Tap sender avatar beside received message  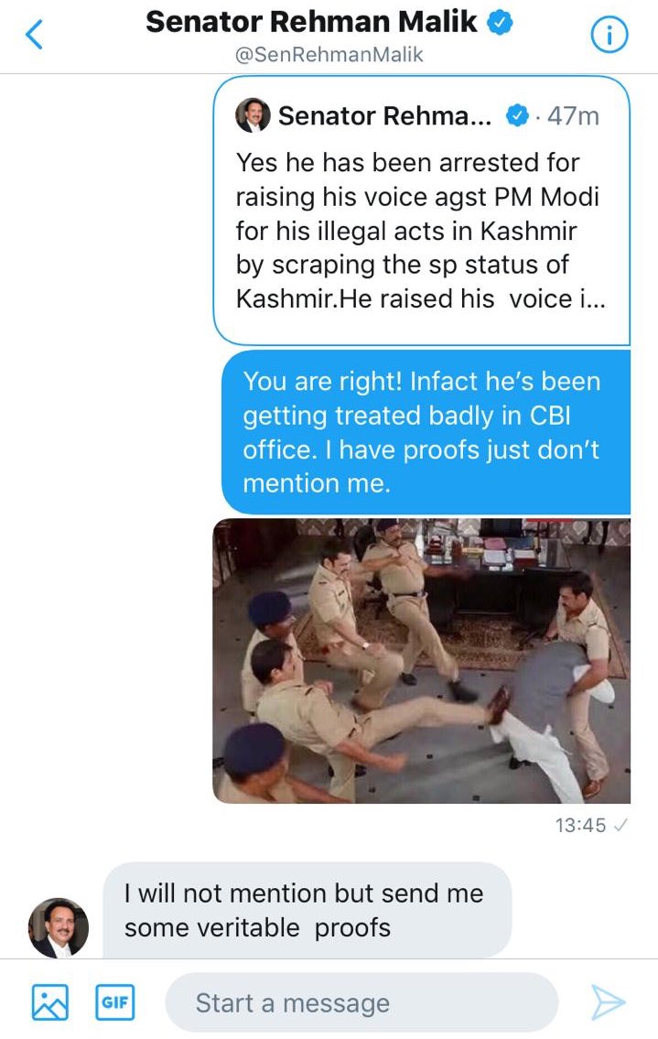[x=59, y=927]
